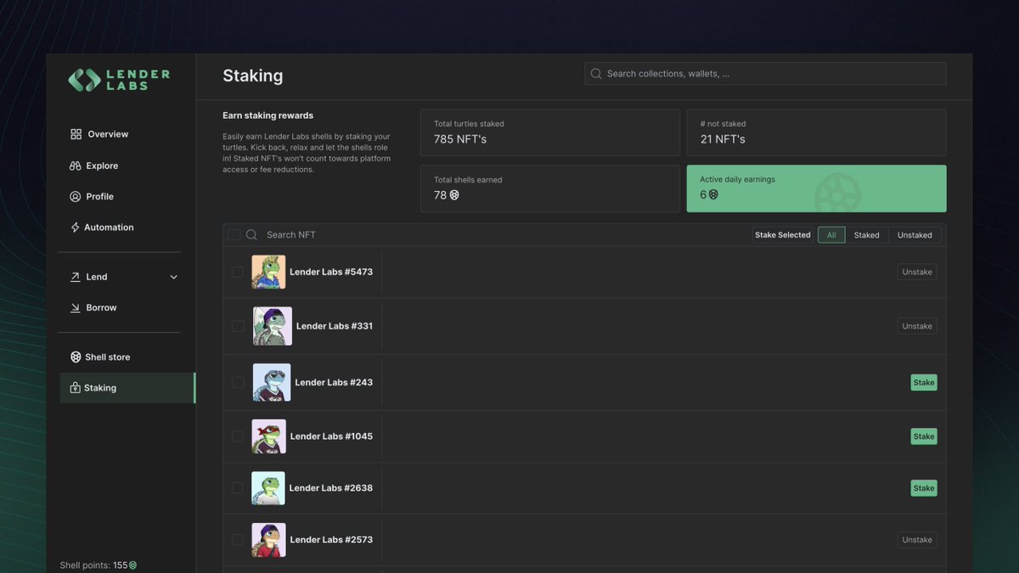Click the 'Shell points: 155' text
The image size is (1019, 573).
(x=93, y=565)
